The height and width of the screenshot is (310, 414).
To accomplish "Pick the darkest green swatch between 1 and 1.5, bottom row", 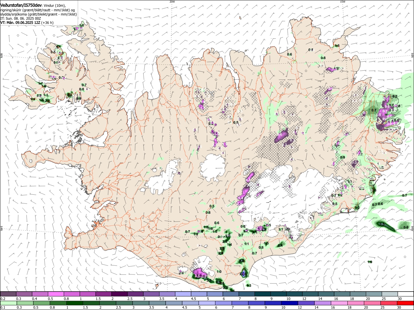I will pos(74,303).
